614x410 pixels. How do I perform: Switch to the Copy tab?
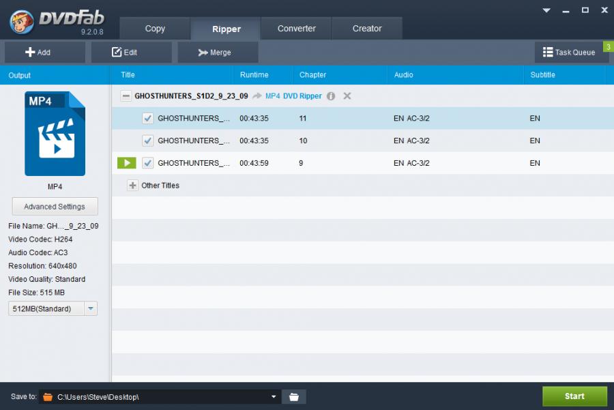tap(155, 29)
